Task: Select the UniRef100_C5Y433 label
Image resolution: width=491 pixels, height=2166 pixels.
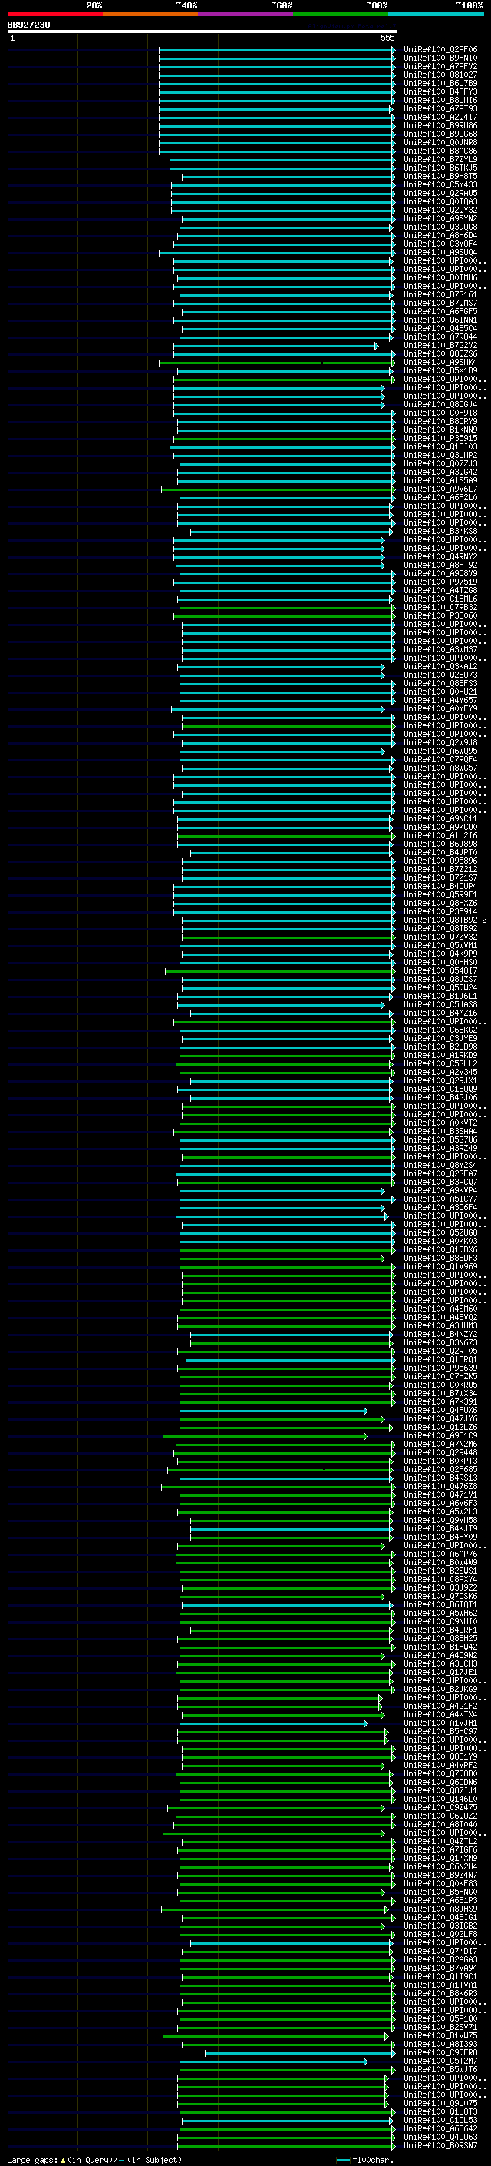Action: pos(440,185)
